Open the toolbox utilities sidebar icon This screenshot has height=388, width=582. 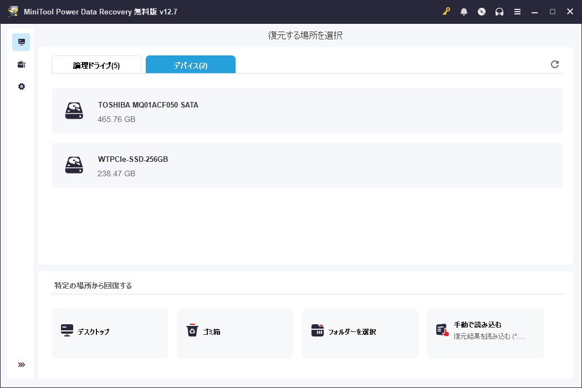click(21, 64)
